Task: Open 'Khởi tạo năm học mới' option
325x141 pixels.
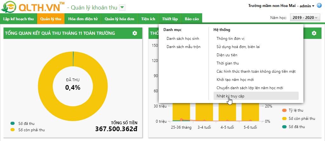Action: pyautogui.click(x=235, y=79)
